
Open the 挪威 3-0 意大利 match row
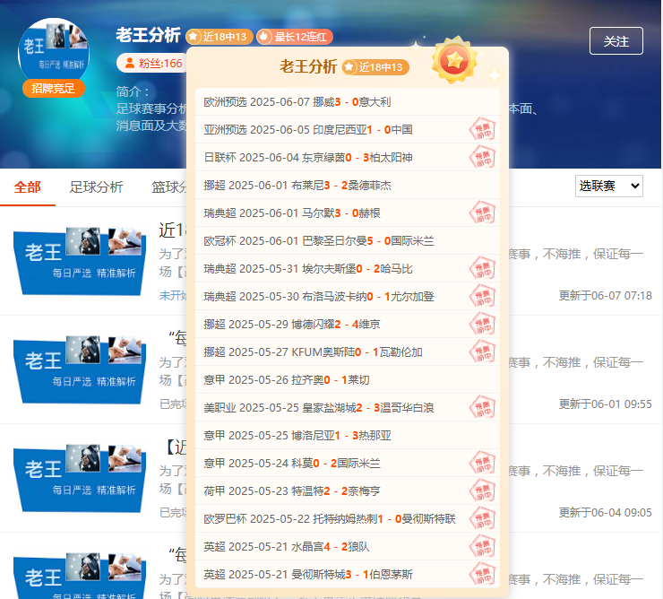[x=348, y=102]
